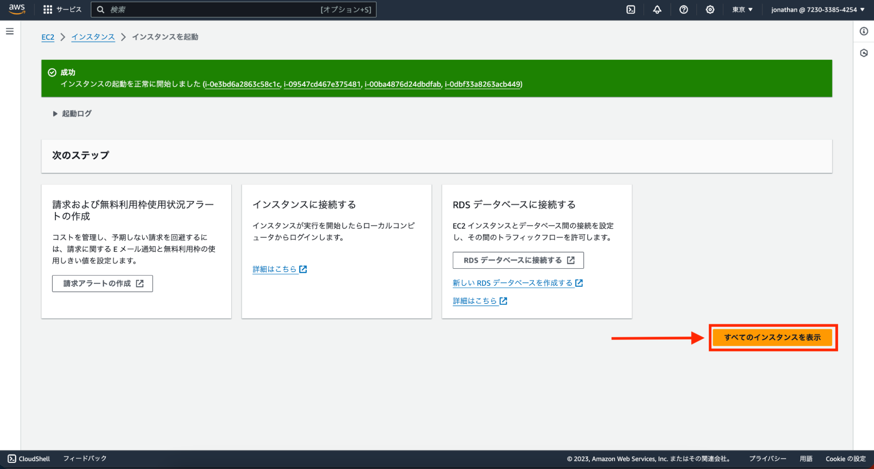The image size is (874, 469).
Task: Open the info panel icon on right edge
Action: pyautogui.click(x=864, y=31)
